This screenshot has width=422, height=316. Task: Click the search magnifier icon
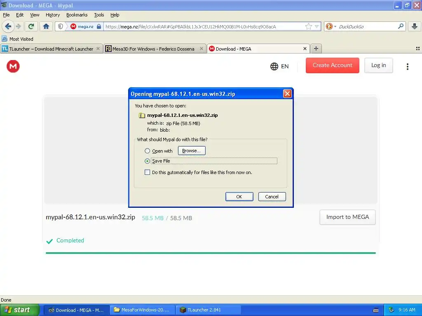click(401, 26)
